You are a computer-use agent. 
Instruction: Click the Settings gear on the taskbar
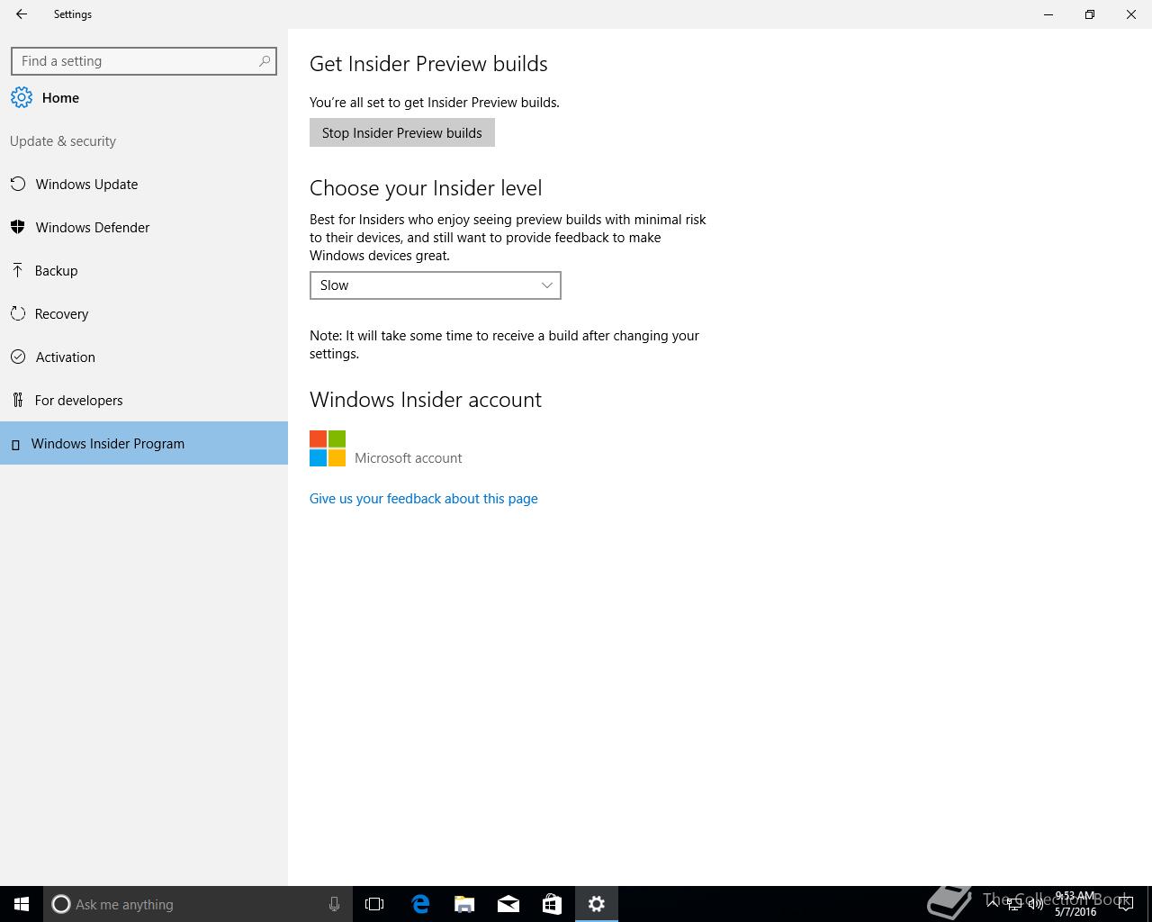597,904
